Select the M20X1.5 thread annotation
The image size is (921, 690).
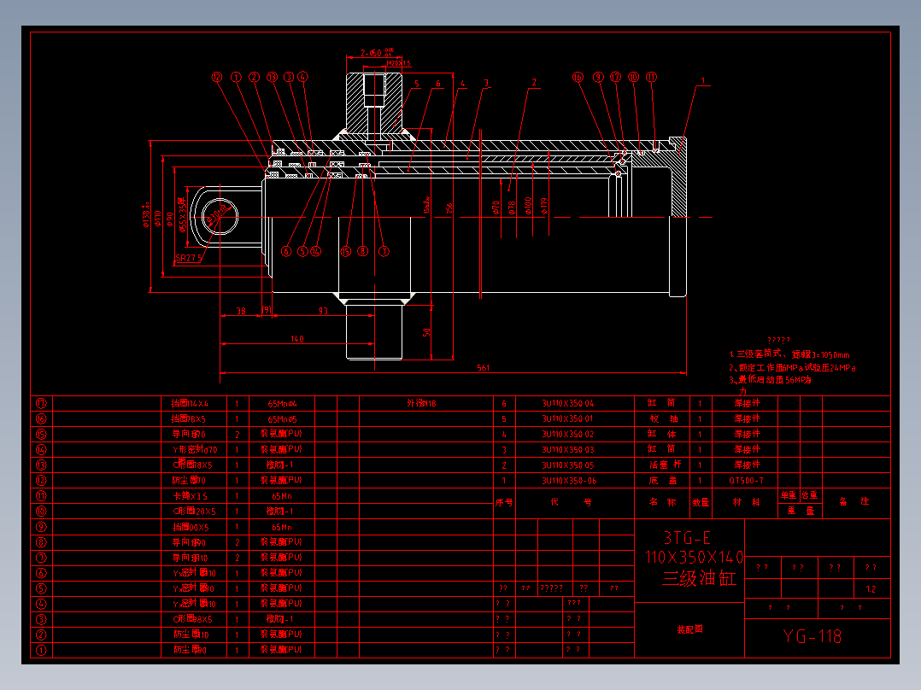point(398,63)
